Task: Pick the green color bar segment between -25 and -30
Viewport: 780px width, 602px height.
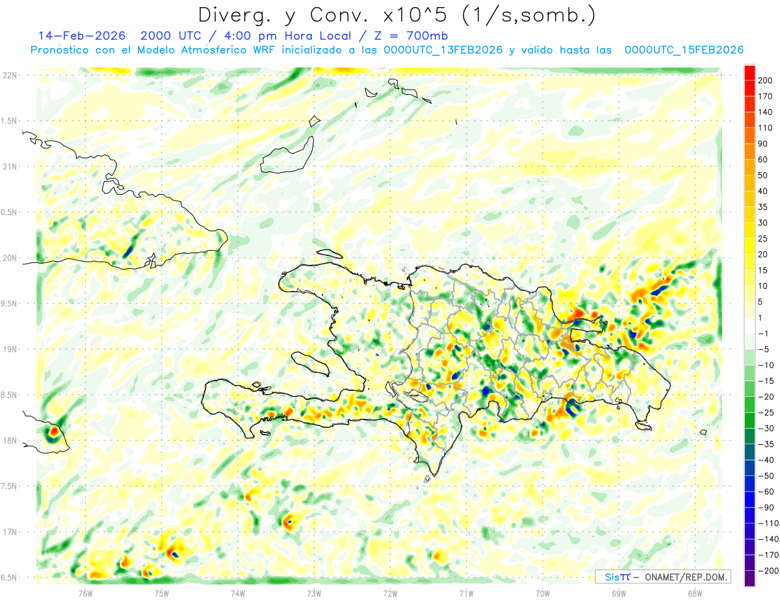Action: pyautogui.click(x=749, y=421)
